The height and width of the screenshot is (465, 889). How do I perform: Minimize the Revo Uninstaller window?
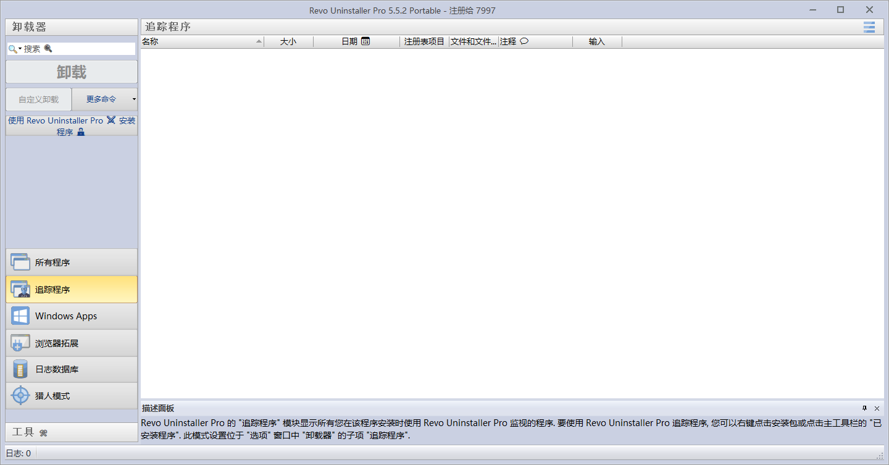[812, 9]
